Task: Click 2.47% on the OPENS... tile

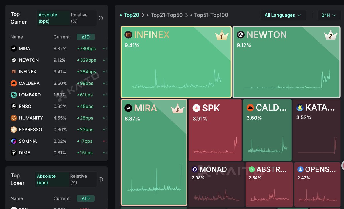Action: coord(304,178)
